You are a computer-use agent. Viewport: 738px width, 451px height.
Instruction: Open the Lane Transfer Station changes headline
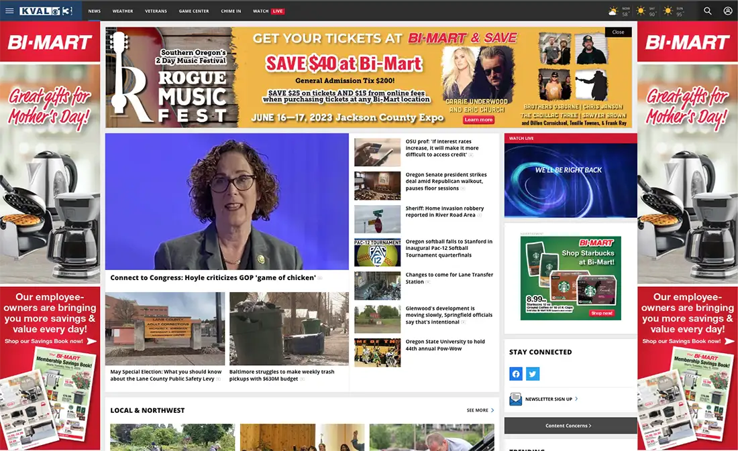(449, 278)
